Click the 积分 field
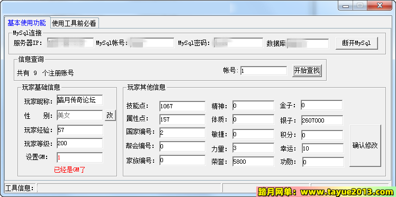The height and width of the screenshot is (197, 396). pos(322,135)
